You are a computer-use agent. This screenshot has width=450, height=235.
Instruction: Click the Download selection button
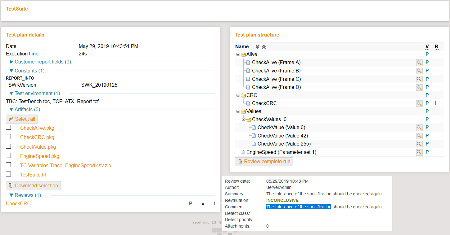[33, 185]
